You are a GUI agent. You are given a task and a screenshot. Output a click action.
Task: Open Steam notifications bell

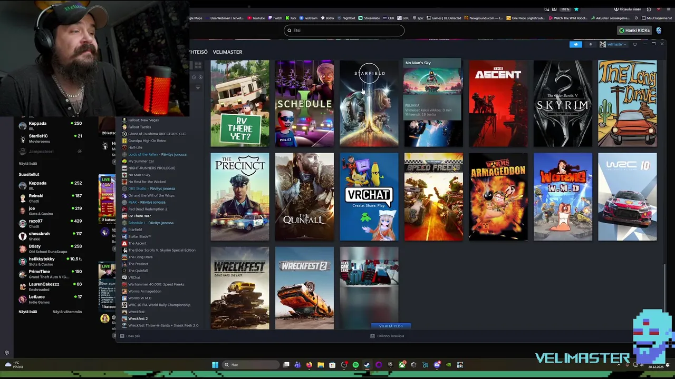[x=590, y=44]
